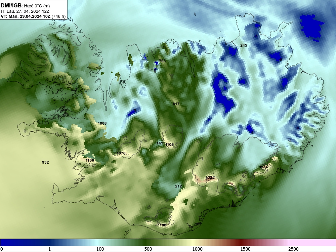Click the DMI/IGB title text

(11, 6)
